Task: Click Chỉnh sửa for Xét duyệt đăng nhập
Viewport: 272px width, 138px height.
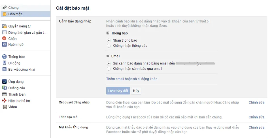Action: [x=256, y=102]
